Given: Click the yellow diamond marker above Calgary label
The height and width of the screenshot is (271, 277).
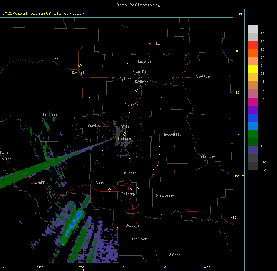Looking at the screenshot, I should click(130, 190).
